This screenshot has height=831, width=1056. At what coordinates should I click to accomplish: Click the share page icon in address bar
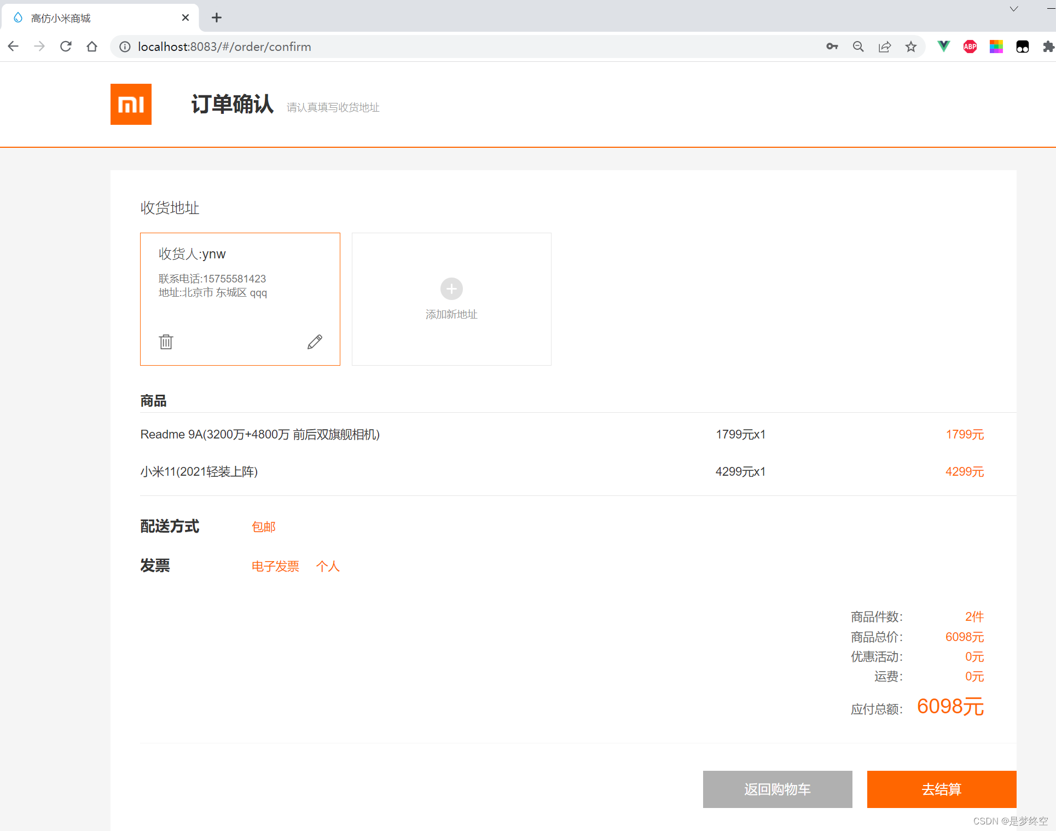(x=884, y=47)
